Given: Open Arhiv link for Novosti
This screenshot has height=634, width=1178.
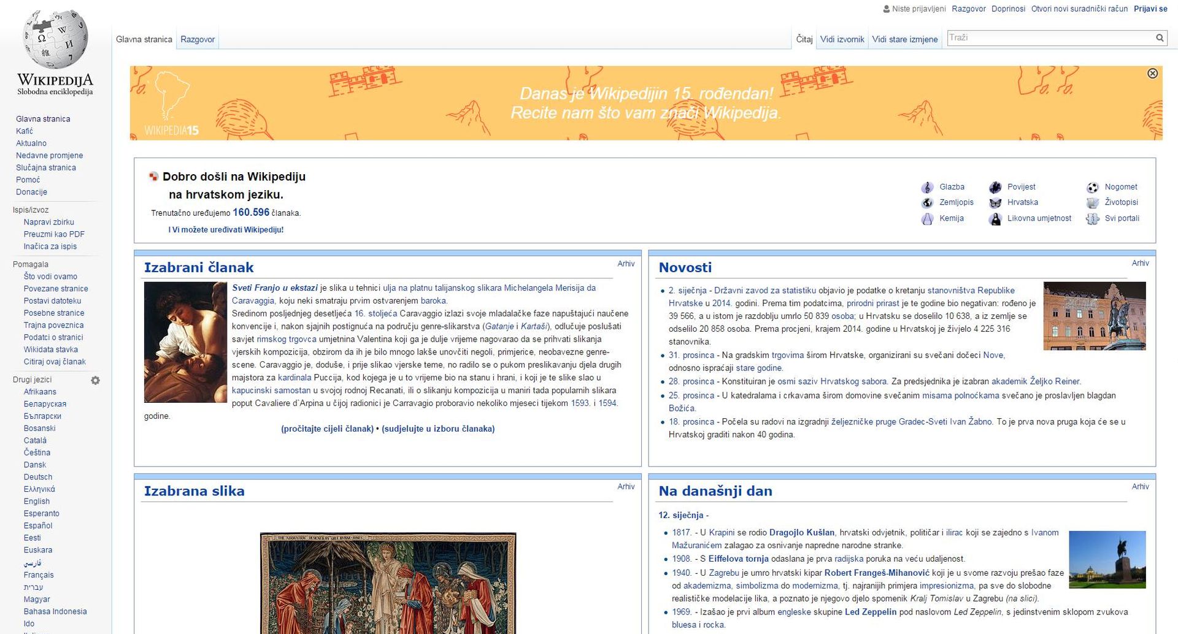Looking at the screenshot, I should pos(1140,263).
